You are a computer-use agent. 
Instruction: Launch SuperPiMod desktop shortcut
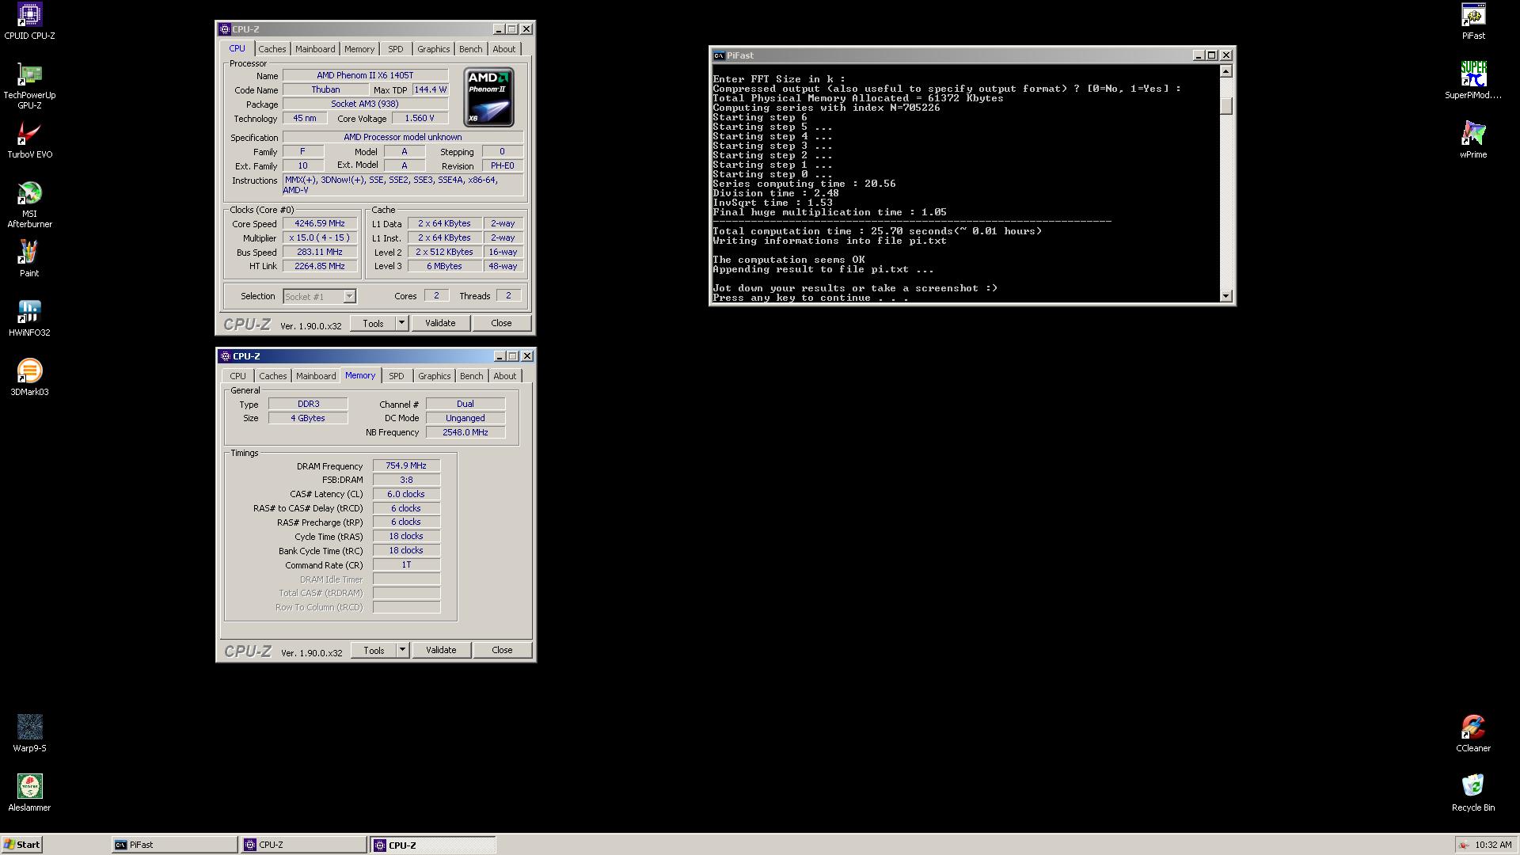click(x=1473, y=81)
